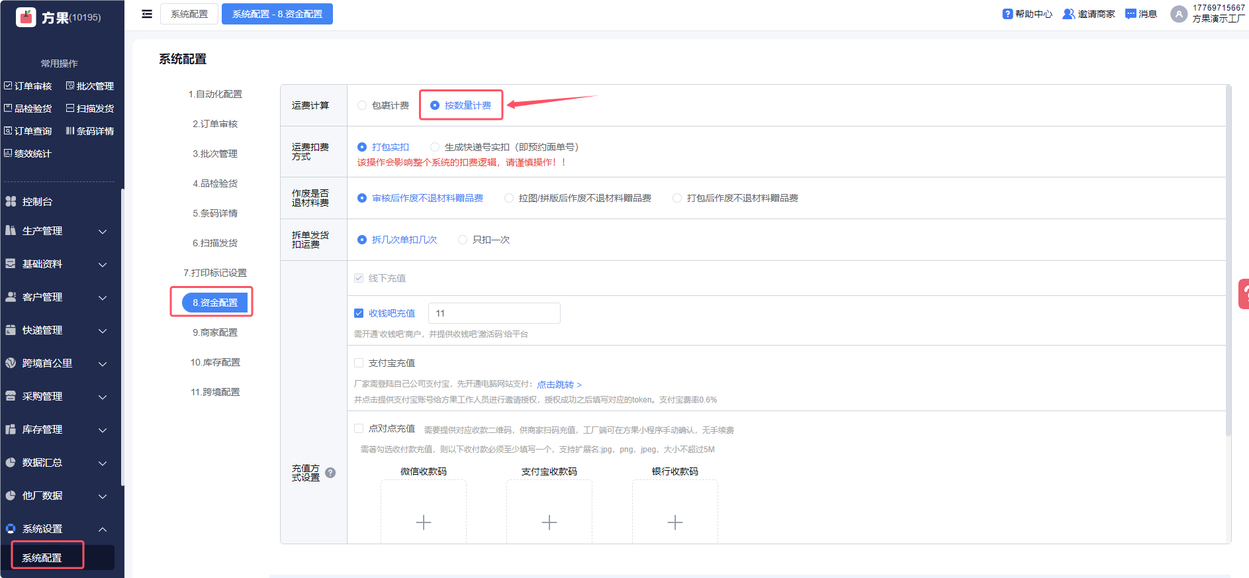Click the 生产管理 sidebar icon
Screen dimensions: 1249x578
click(11, 230)
